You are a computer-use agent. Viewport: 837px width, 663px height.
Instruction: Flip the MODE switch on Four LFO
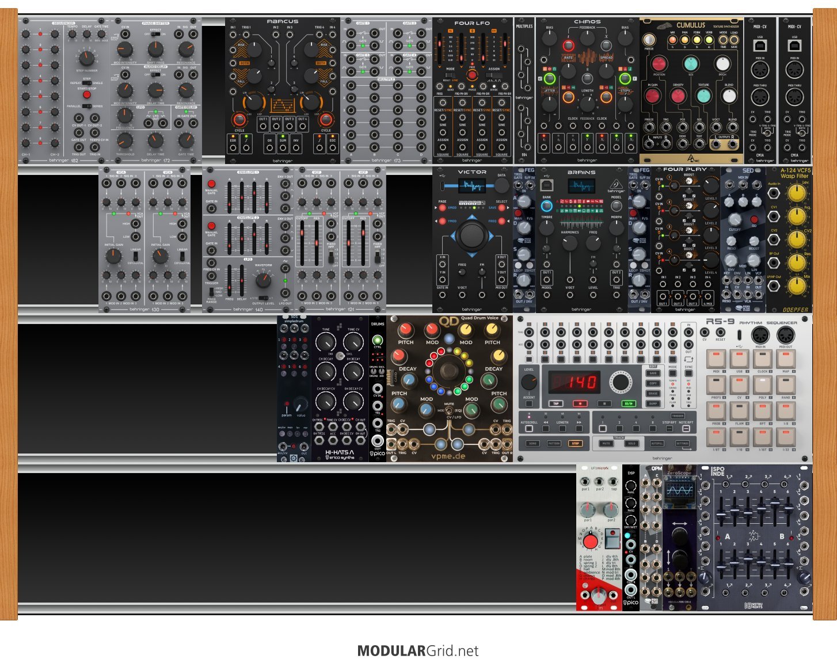coord(450,75)
